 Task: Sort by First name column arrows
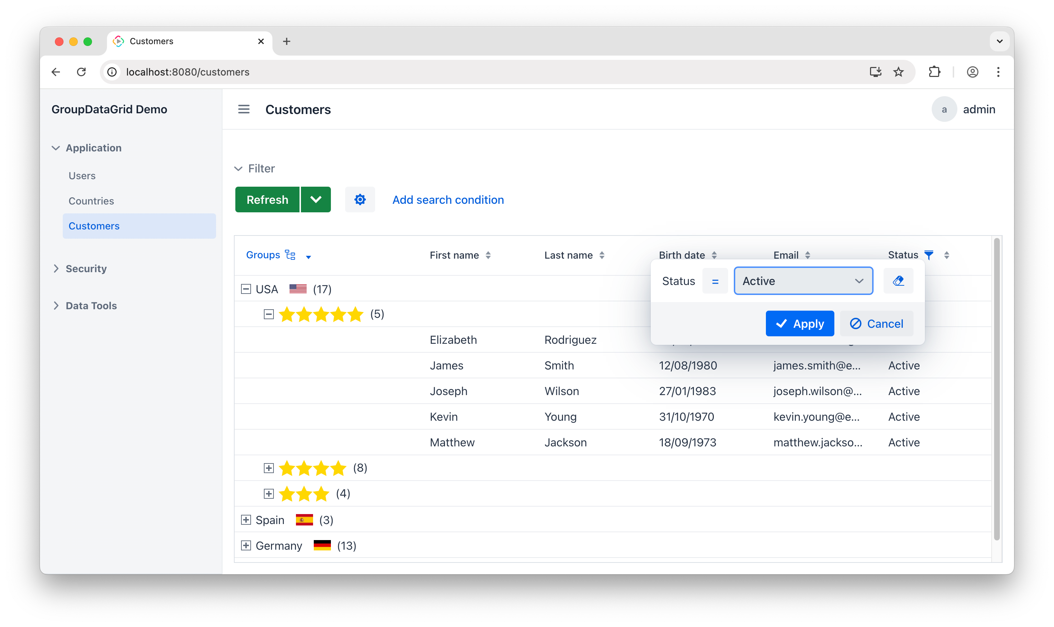click(x=488, y=255)
